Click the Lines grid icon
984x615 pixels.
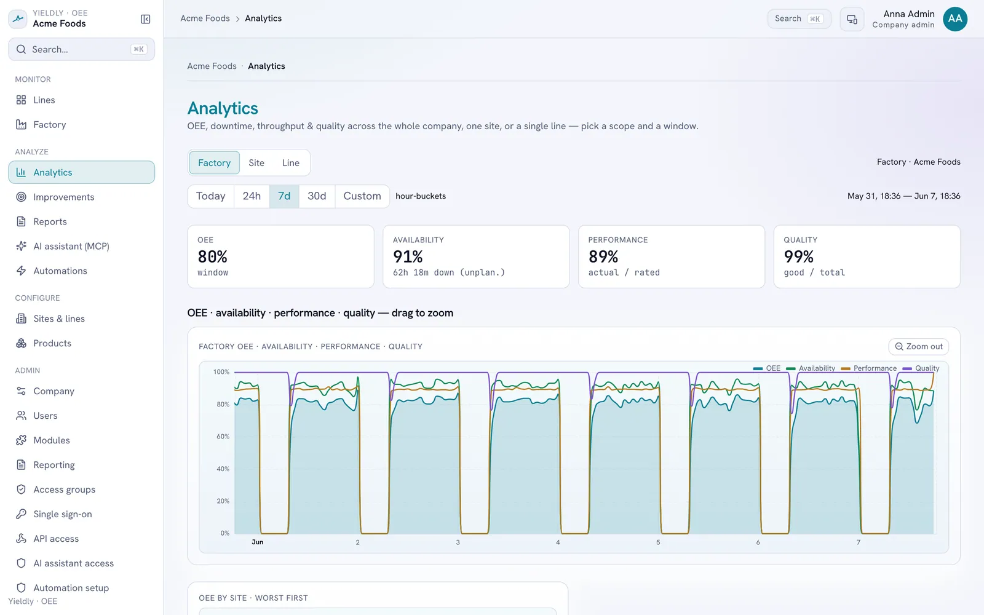click(21, 100)
